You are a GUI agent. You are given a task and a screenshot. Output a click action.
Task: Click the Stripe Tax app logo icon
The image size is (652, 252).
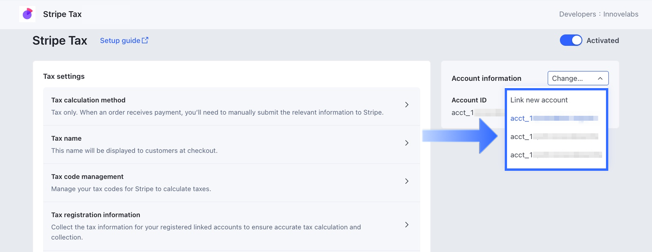pyautogui.click(x=27, y=14)
